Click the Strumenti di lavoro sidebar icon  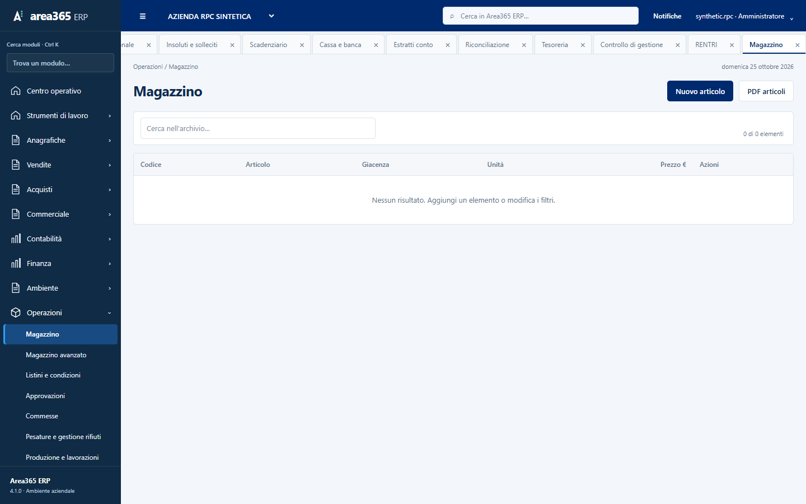click(16, 115)
